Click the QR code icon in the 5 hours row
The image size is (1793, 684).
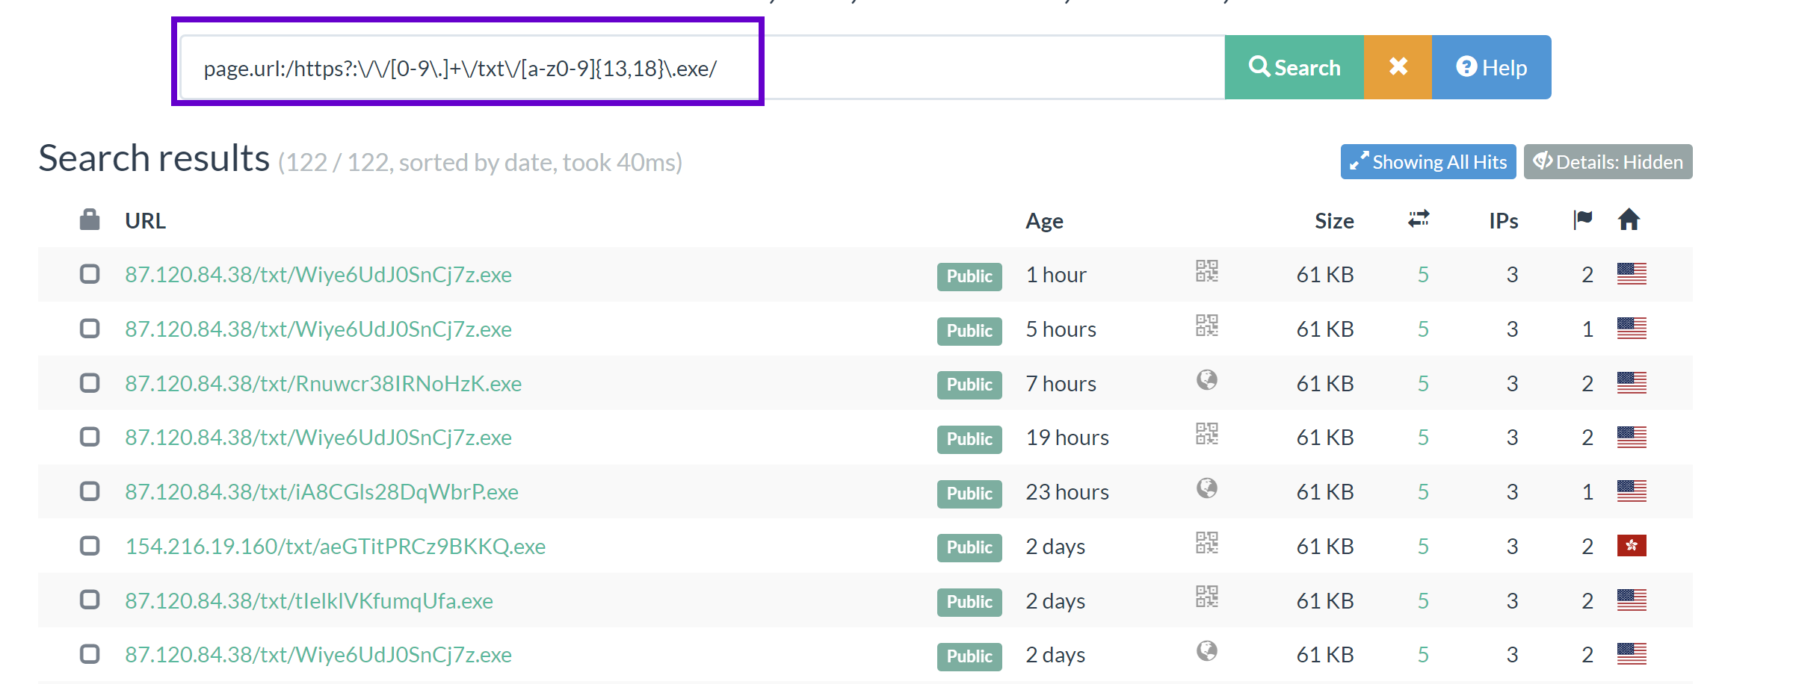tap(1207, 326)
